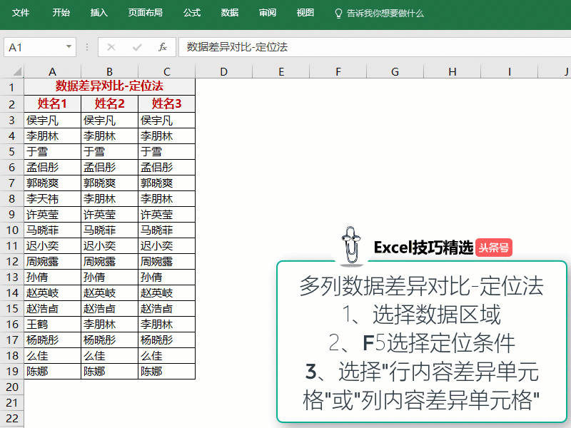The height and width of the screenshot is (428, 571).
Task: Select row 16 header
Action: (x=11, y=325)
